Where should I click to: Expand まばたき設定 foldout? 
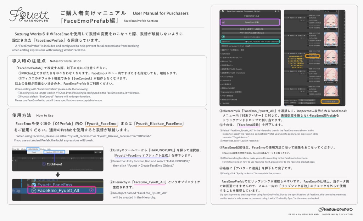coord(220,54)
